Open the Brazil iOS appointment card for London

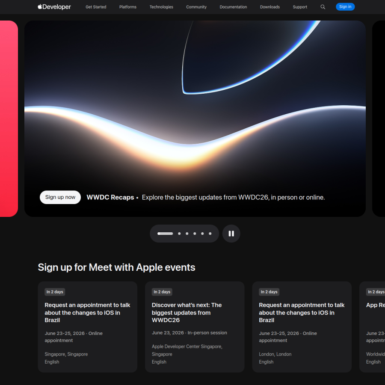coord(302,327)
